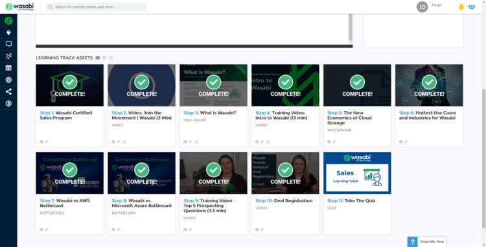Viewport: 486px width, 247px height.
Task: Like the Deal Registration card
Action: point(257,230)
